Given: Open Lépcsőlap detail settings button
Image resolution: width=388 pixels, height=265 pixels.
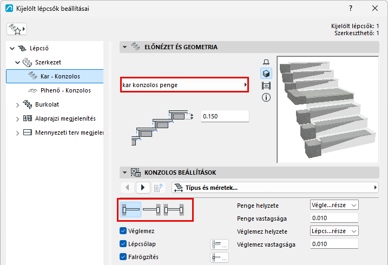Looking at the screenshot, I should (x=219, y=244).
